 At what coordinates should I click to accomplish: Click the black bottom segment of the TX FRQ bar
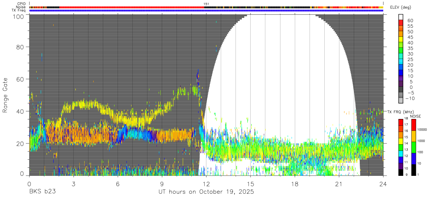(x=401, y=172)
